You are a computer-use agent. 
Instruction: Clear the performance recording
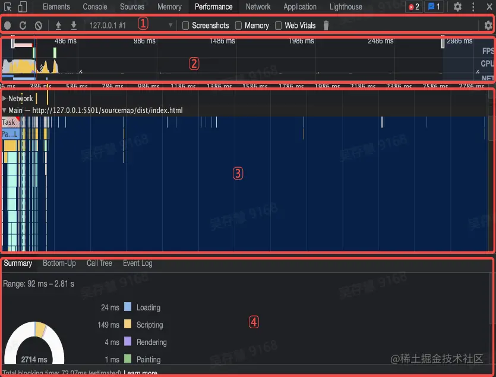point(38,26)
